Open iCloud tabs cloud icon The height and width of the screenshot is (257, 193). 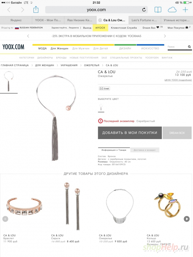tap(172, 10)
